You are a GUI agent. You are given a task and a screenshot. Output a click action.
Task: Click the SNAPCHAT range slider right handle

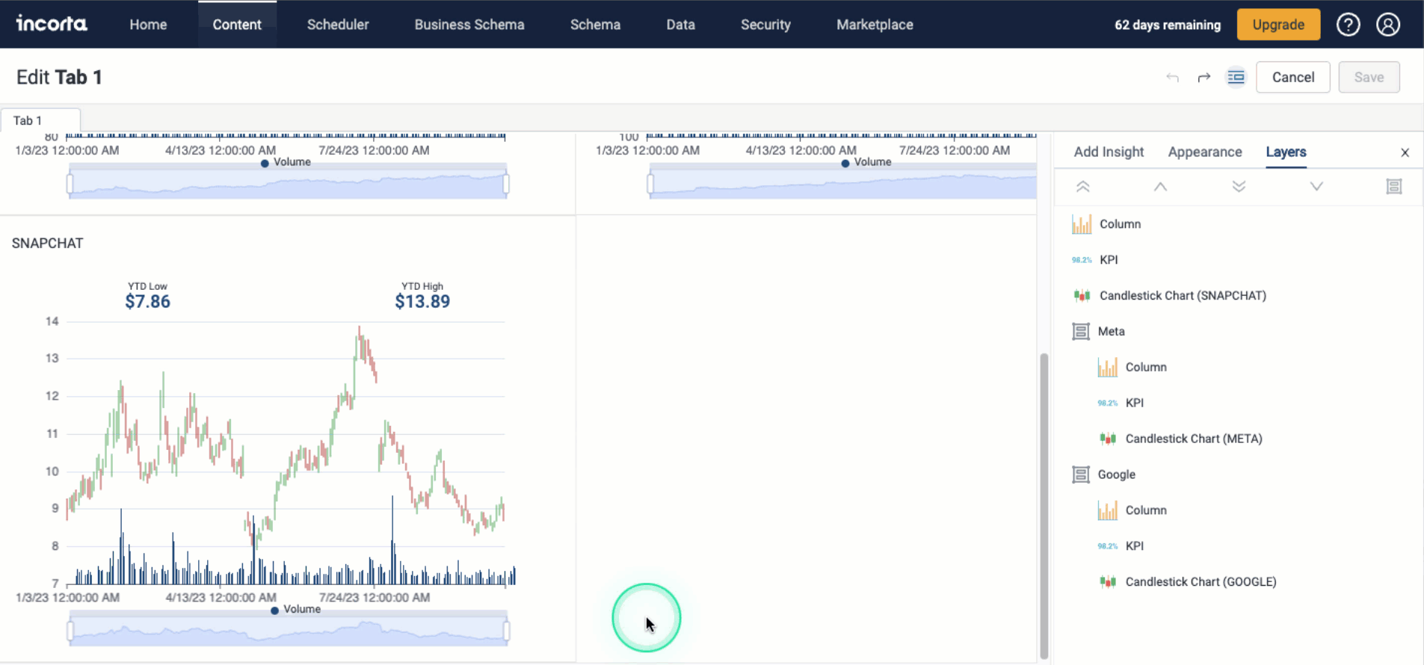click(x=507, y=631)
